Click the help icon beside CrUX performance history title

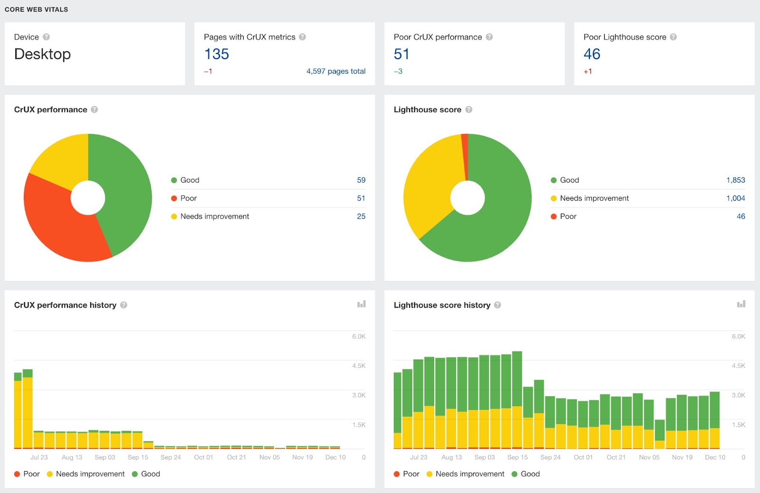click(x=124, y=305)
